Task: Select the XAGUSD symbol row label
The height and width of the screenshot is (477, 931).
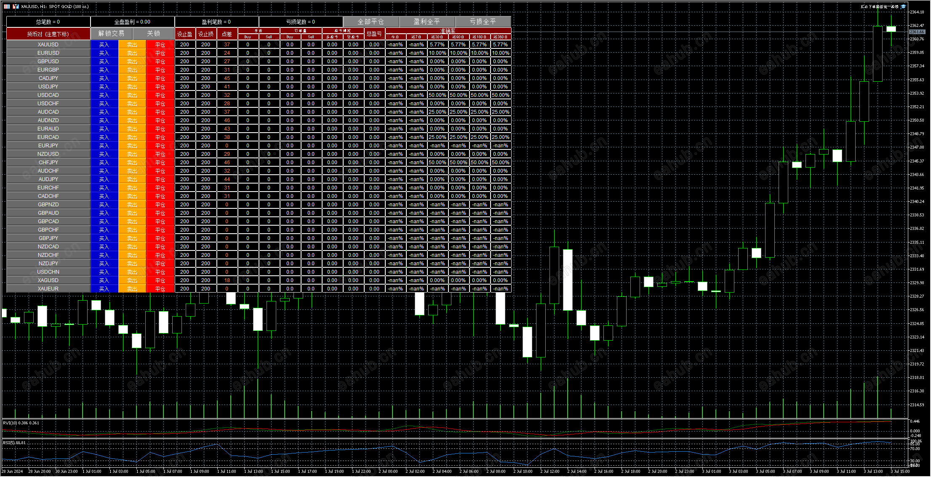Action: [48, 280]
